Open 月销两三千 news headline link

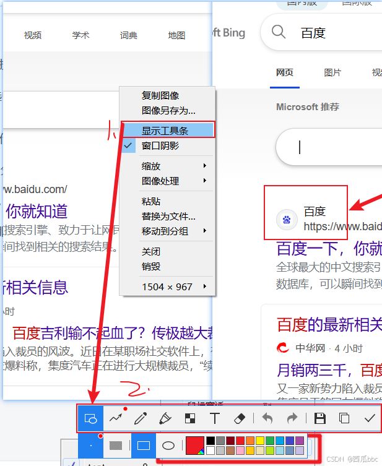point(329,370)
